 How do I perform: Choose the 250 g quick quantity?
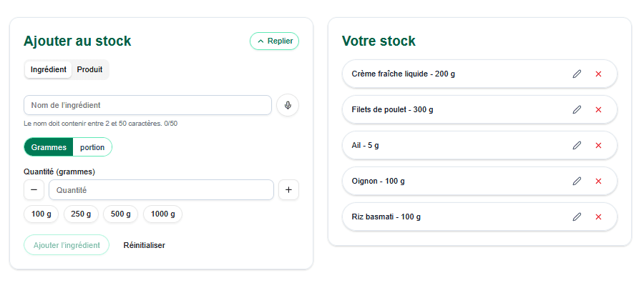click(x=81, y=214)
